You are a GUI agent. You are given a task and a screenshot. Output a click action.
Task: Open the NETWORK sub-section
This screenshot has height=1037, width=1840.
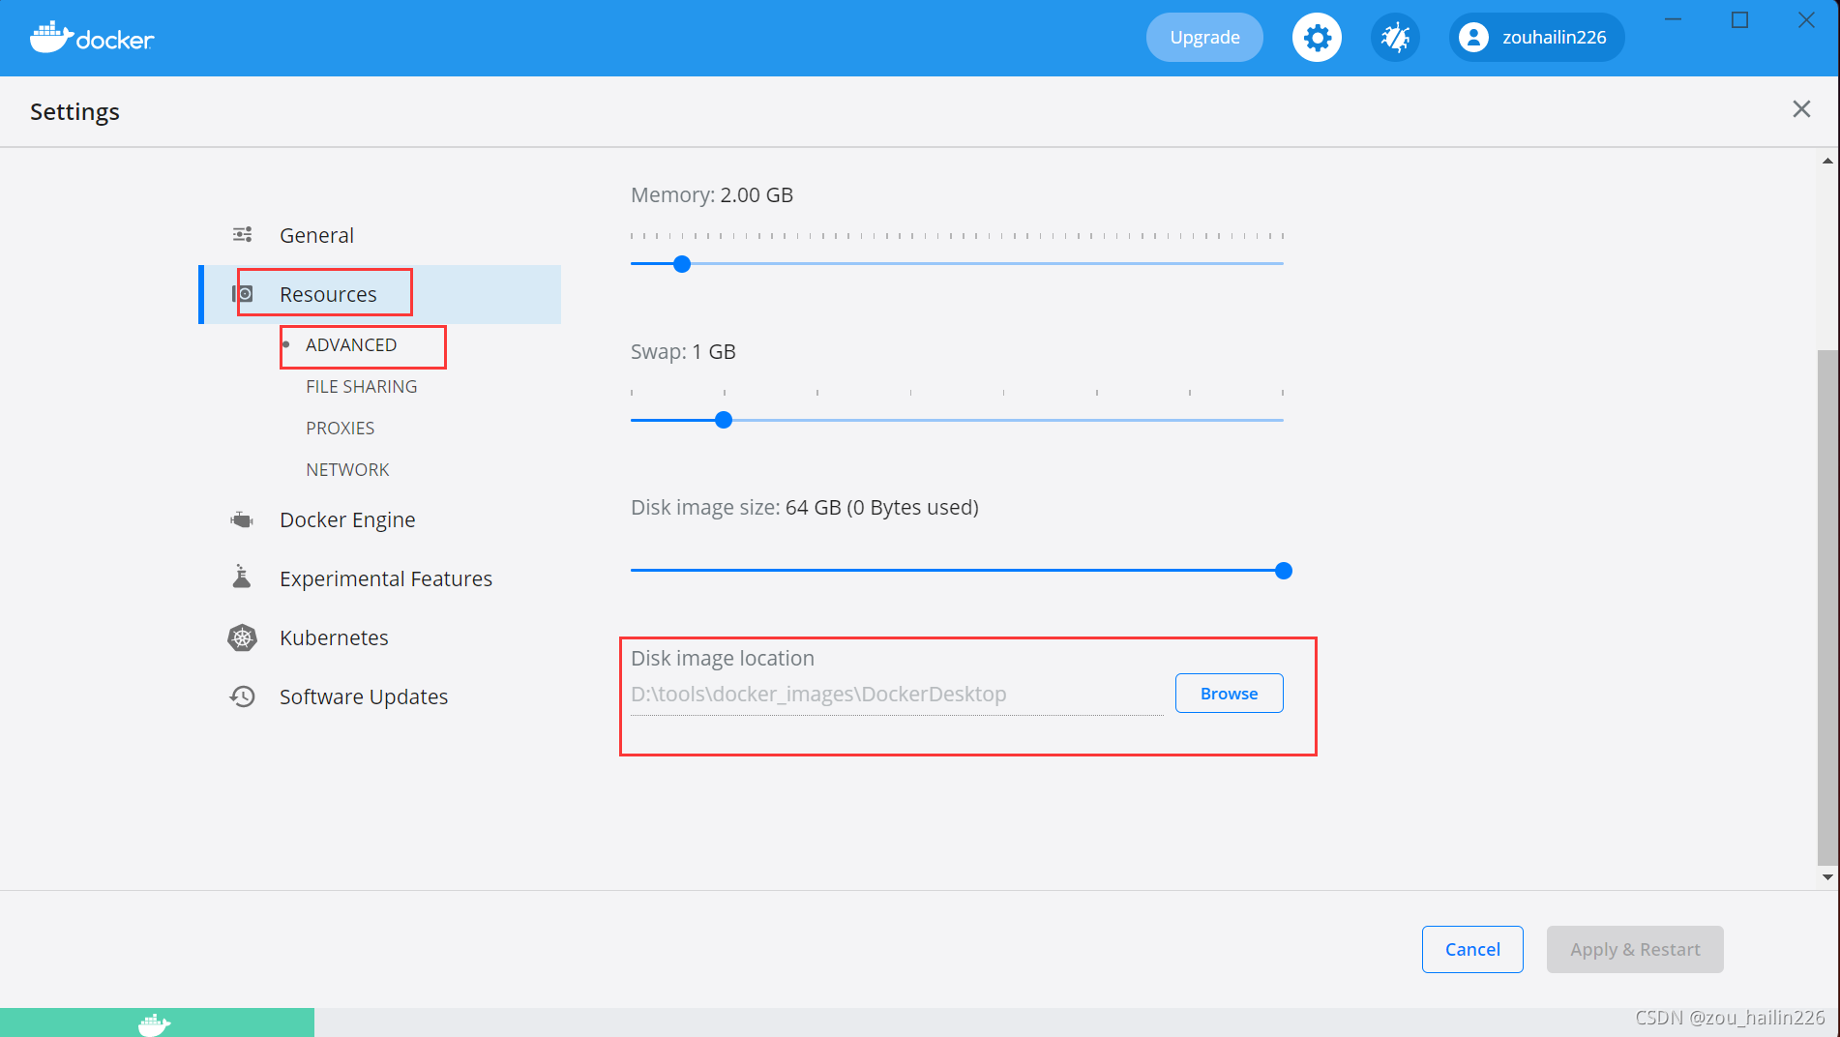(347, 470)
